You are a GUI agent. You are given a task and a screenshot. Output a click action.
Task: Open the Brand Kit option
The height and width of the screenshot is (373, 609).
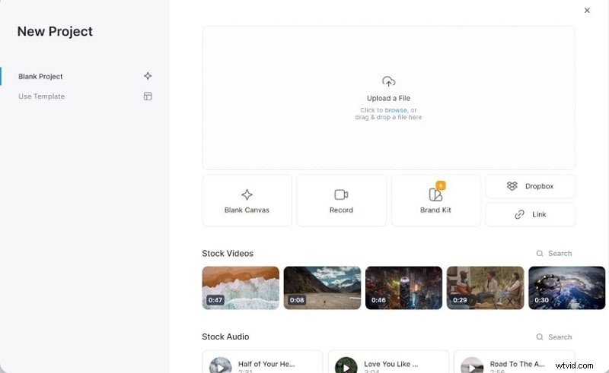click(435, 201)
